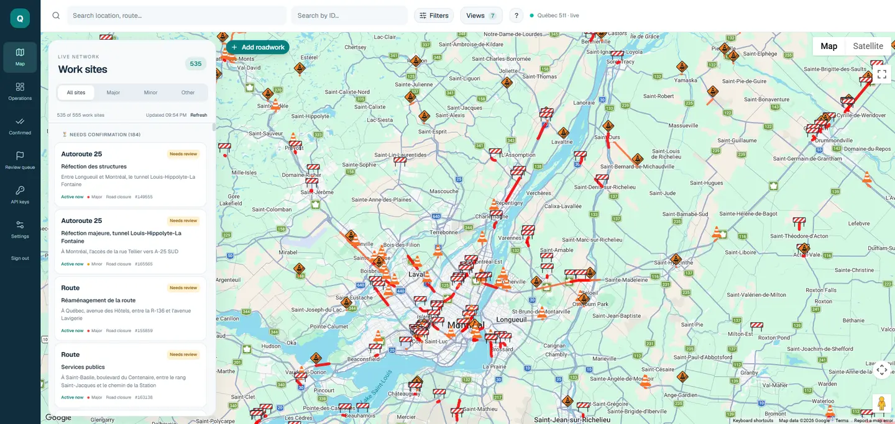Switch map to Satellite view

(868, 46)
